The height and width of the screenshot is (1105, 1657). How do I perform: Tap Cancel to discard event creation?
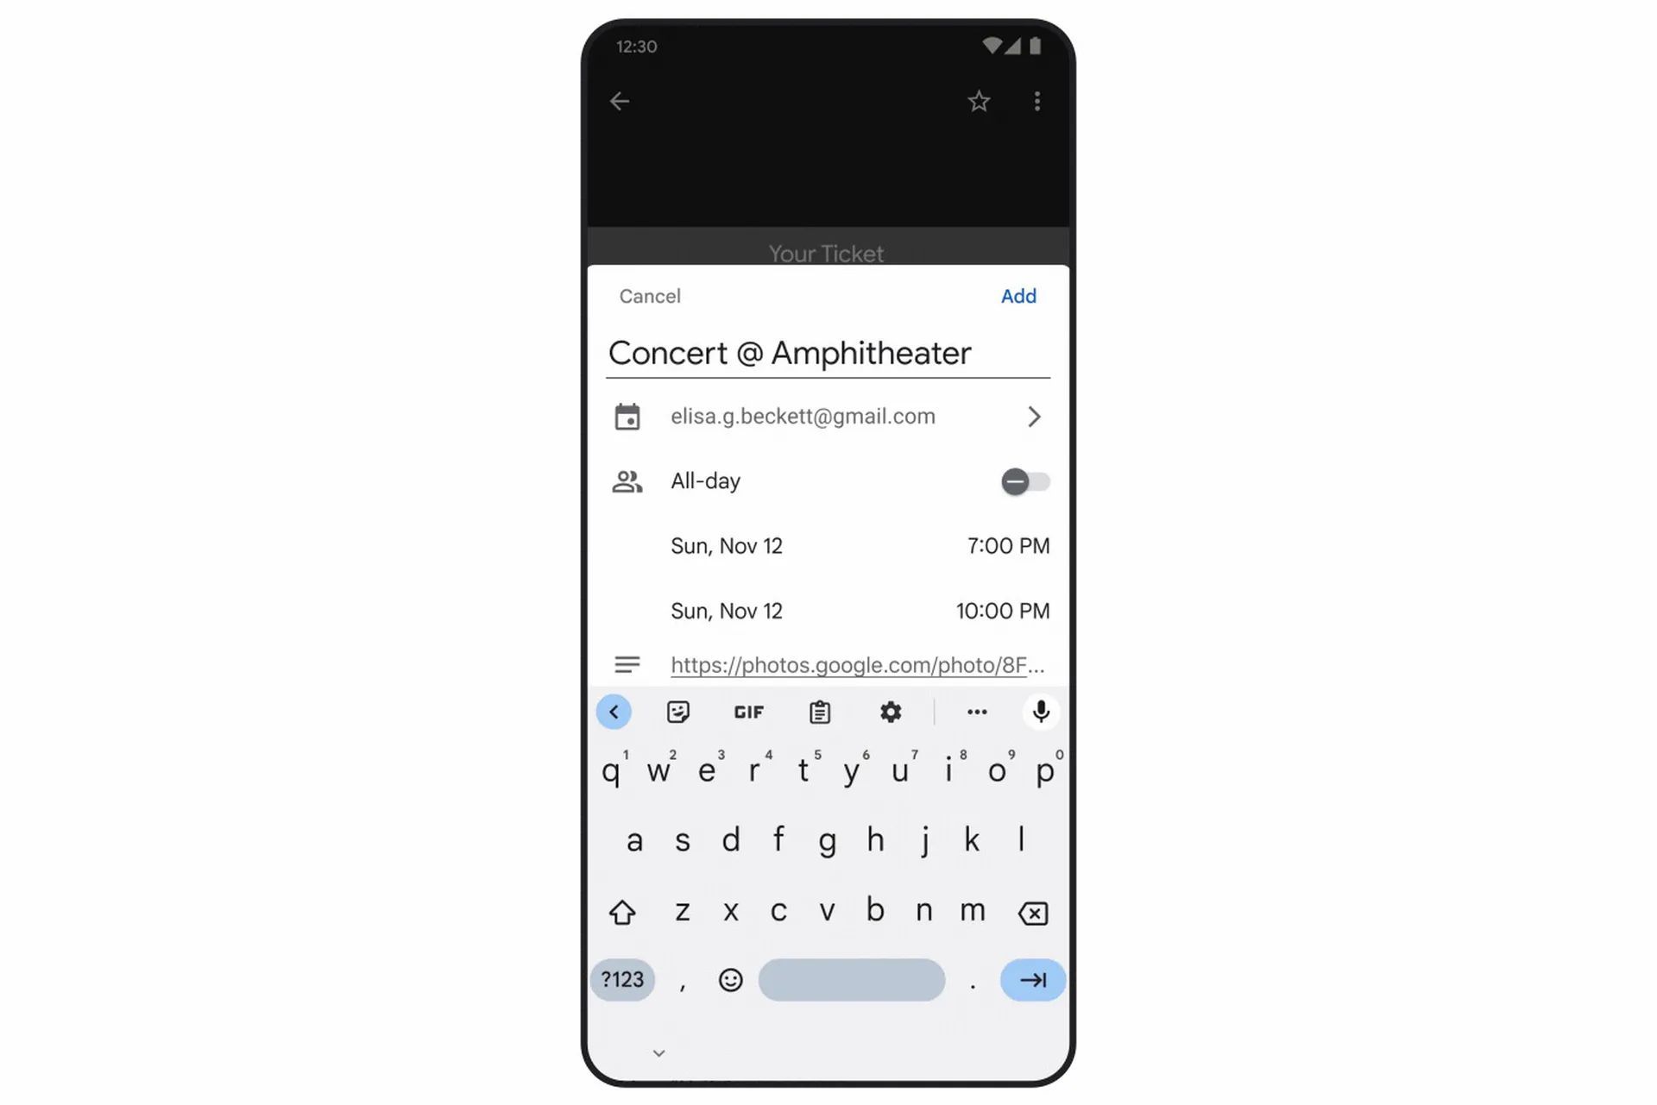tap(648, 295)
